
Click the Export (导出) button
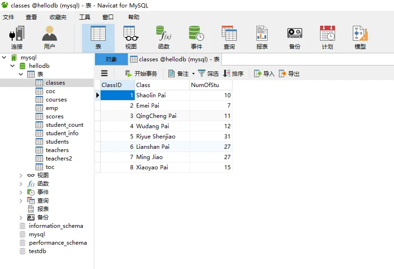pyautogui.click(x=289, y=73)
